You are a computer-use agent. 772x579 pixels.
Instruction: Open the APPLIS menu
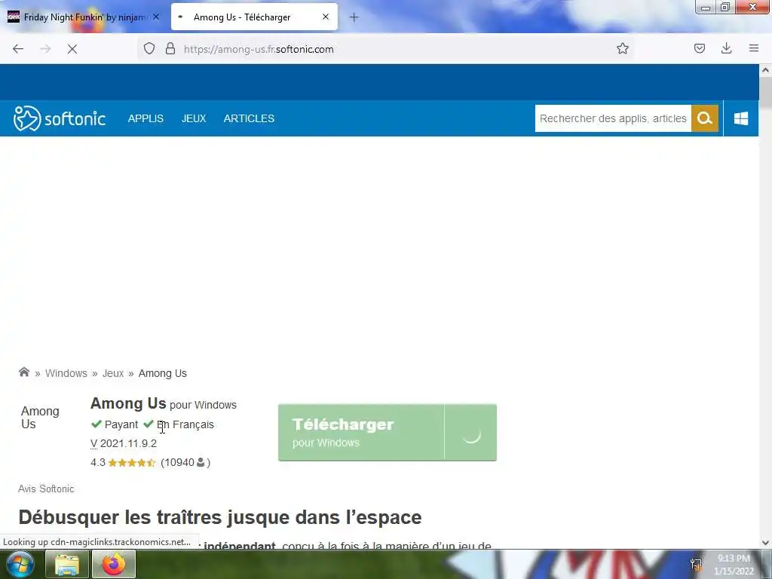(146, 118)
